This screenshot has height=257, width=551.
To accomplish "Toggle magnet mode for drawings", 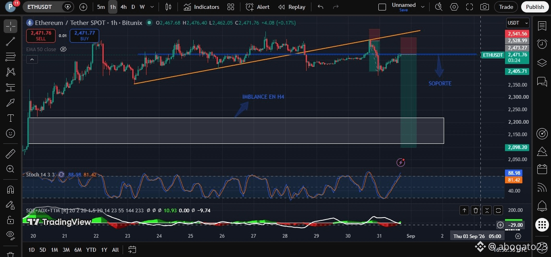I will (x=10, y=189).
